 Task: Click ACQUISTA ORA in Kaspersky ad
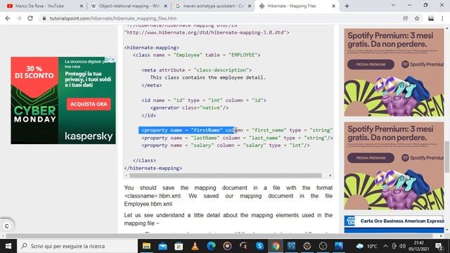click(89, 104)
